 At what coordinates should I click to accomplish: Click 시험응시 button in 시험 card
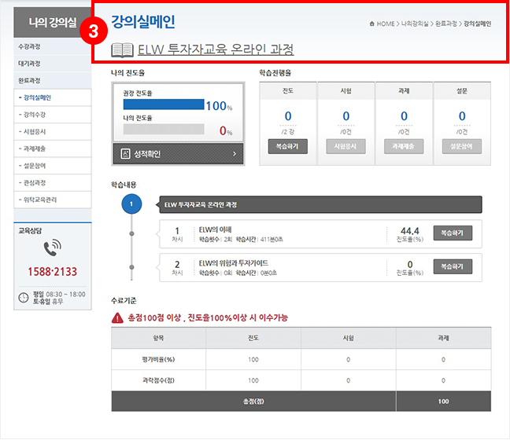point(346,146)
